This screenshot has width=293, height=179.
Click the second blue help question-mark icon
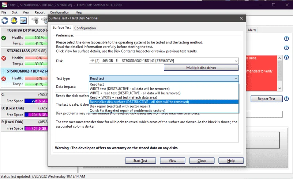coord(286,48)
